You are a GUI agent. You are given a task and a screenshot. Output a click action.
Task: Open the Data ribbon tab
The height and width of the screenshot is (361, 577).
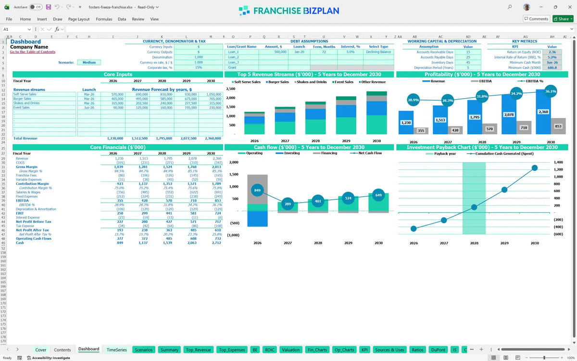point(122,19)
